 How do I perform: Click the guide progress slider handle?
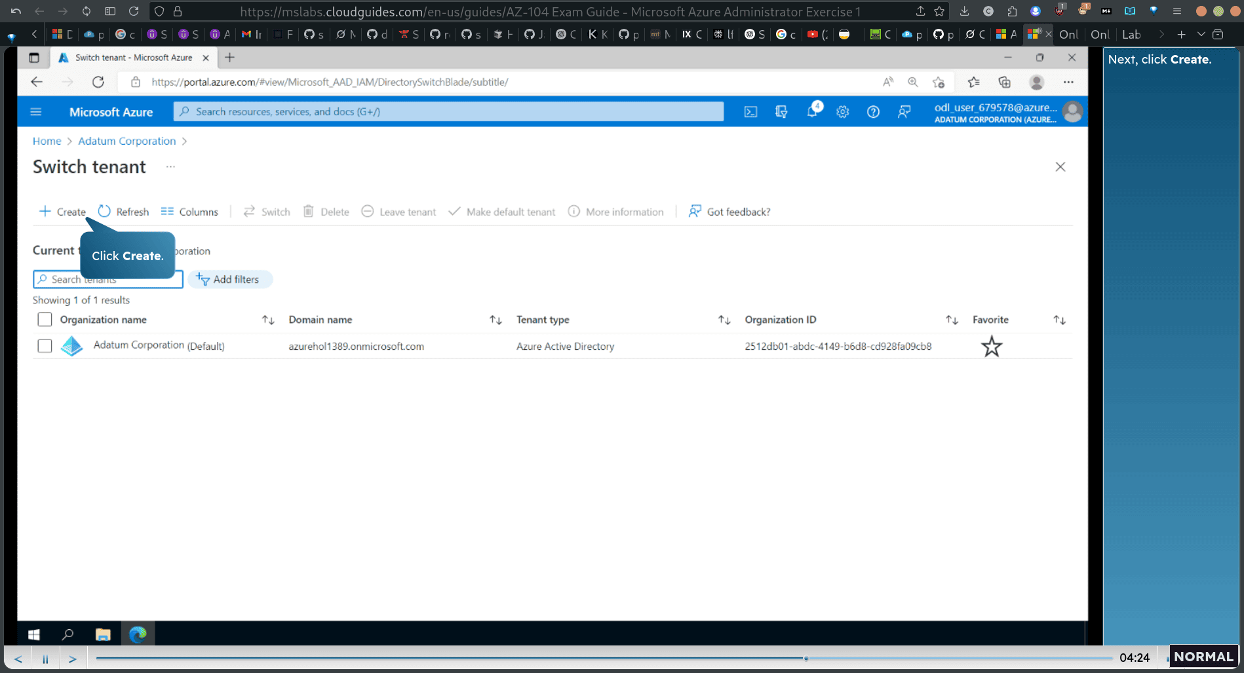(806, 658)
